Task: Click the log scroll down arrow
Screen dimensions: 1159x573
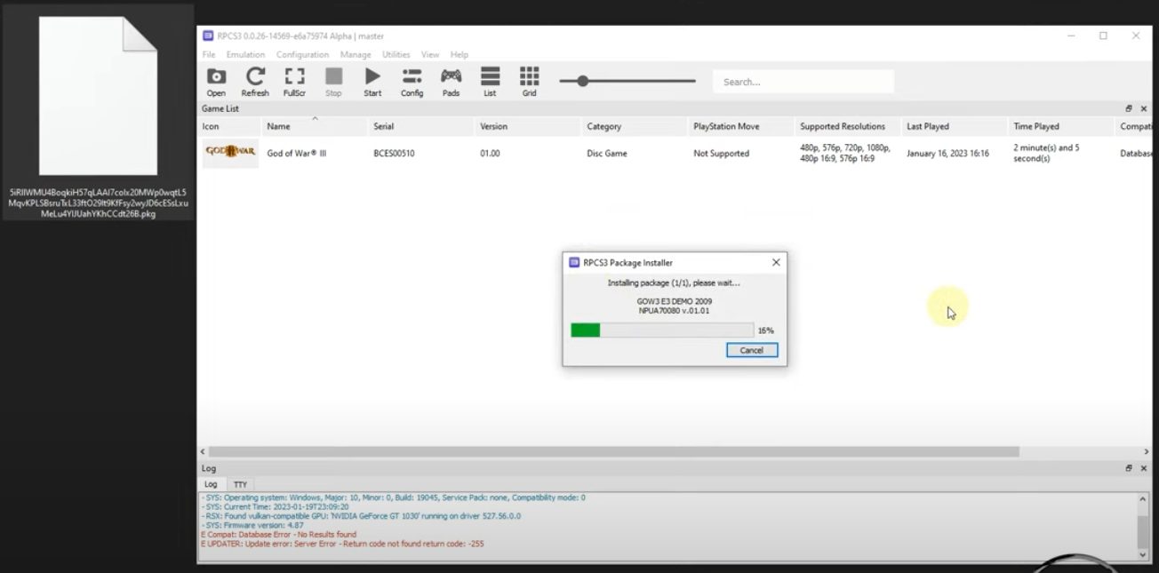Action: point(1144,555)
